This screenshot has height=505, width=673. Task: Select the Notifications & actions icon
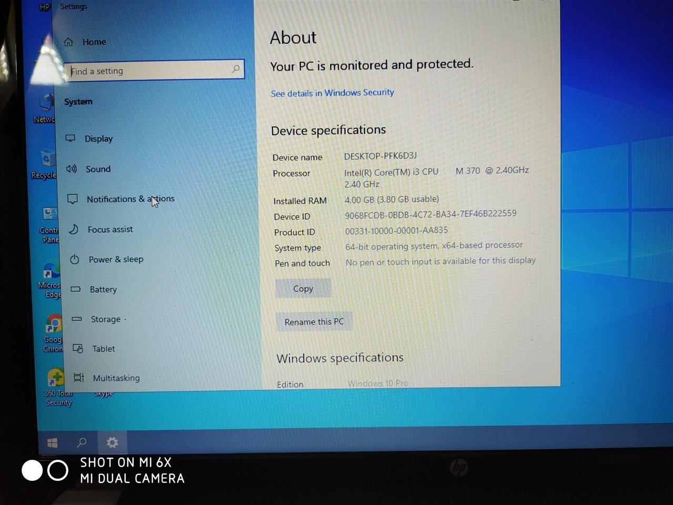click(73, 199)
